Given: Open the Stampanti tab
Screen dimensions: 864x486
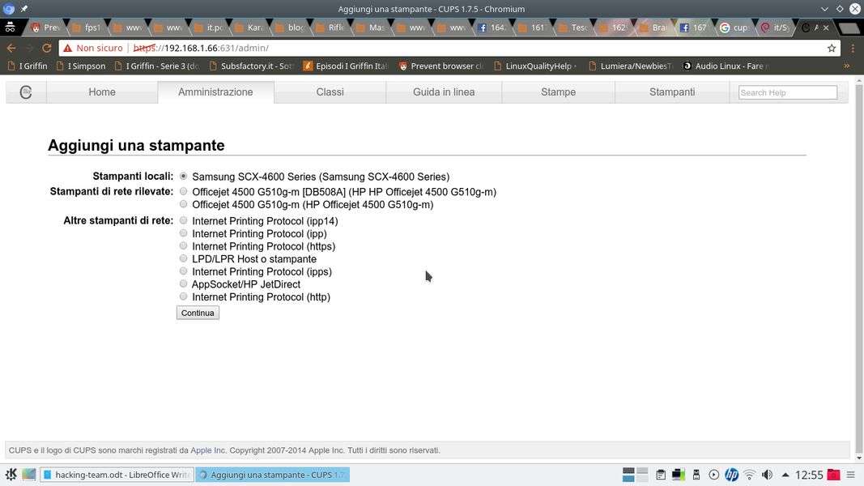Looking at the screenshot, I should (672, 92).
